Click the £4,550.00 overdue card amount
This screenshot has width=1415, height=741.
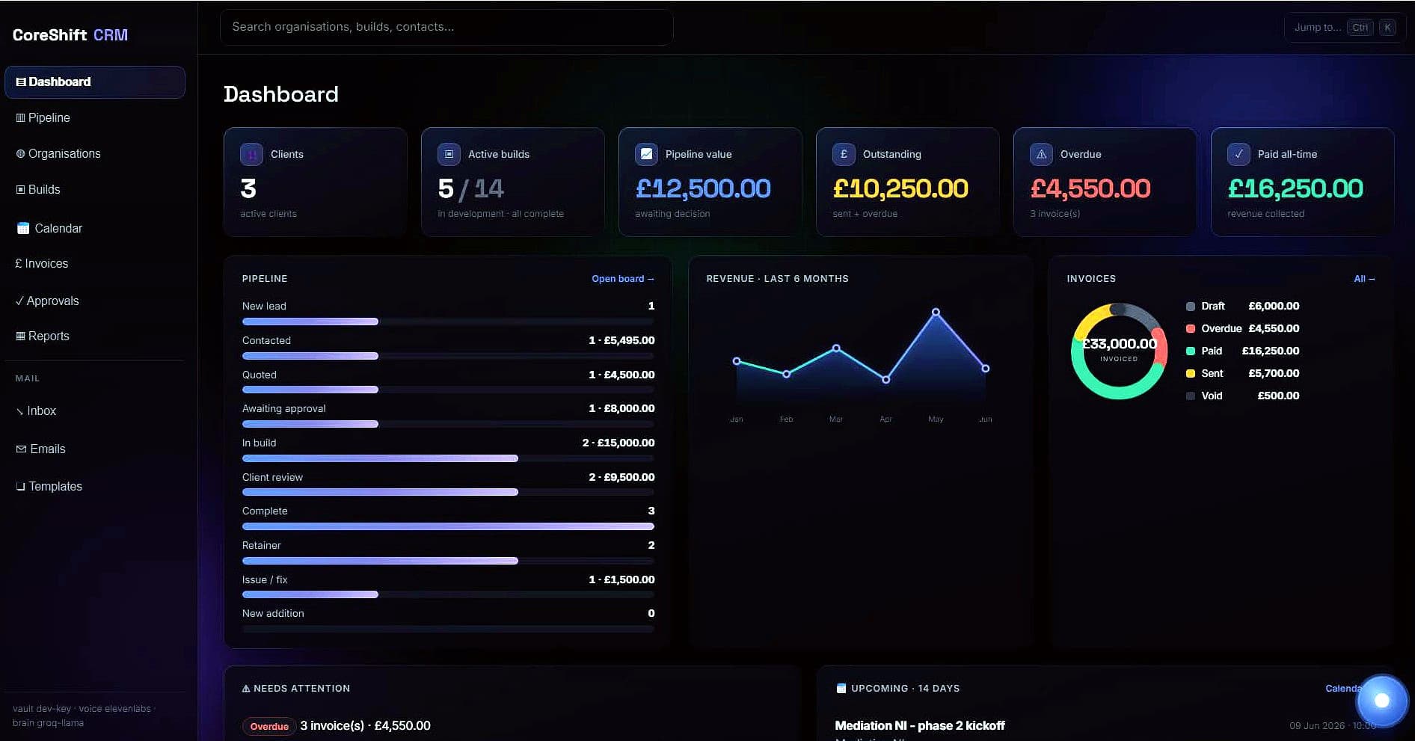coord(1090,188)
